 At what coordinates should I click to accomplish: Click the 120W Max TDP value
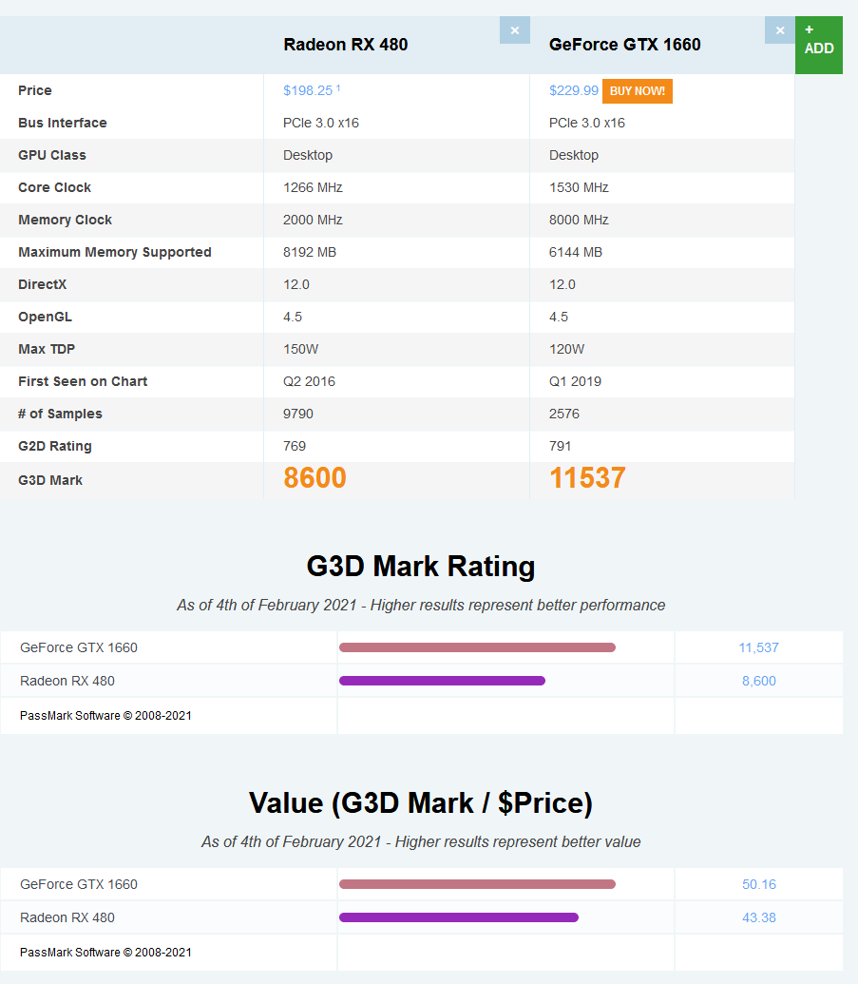point(567,349)
